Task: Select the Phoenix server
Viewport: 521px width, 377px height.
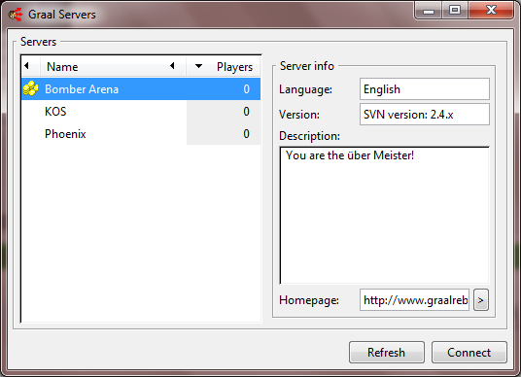Action: point(141,133)
